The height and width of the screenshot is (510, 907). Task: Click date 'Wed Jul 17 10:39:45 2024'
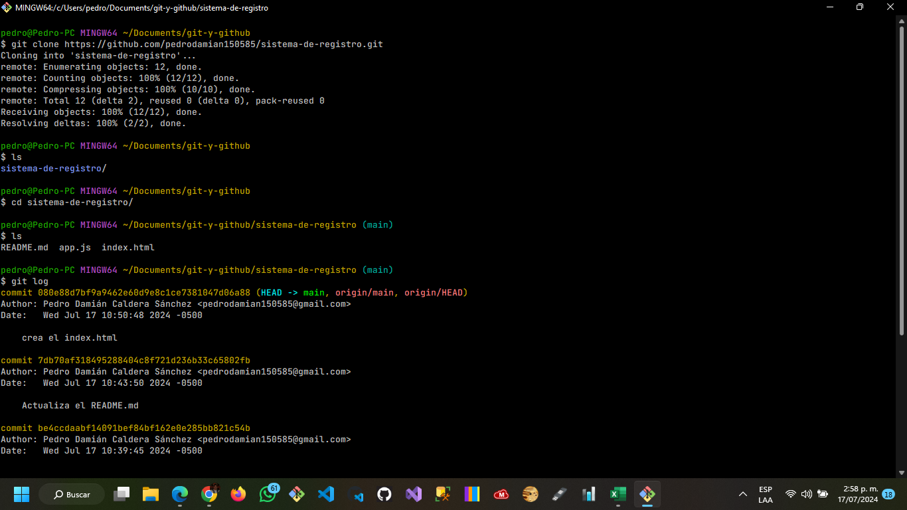107,451
